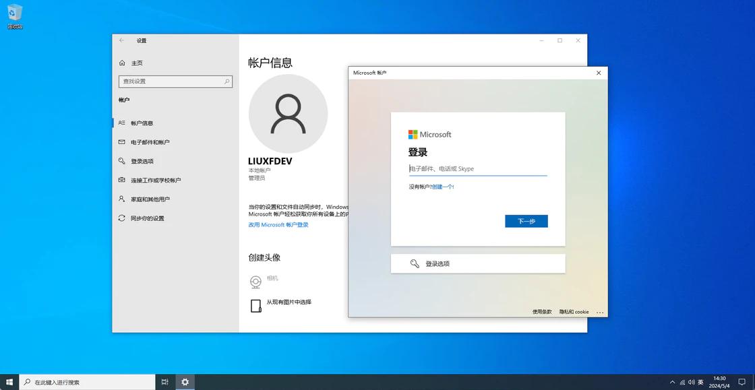This screenshot has width=755, height=390.
Task: Open 隐私和 cookie policy
Action: tap(574, 311)
